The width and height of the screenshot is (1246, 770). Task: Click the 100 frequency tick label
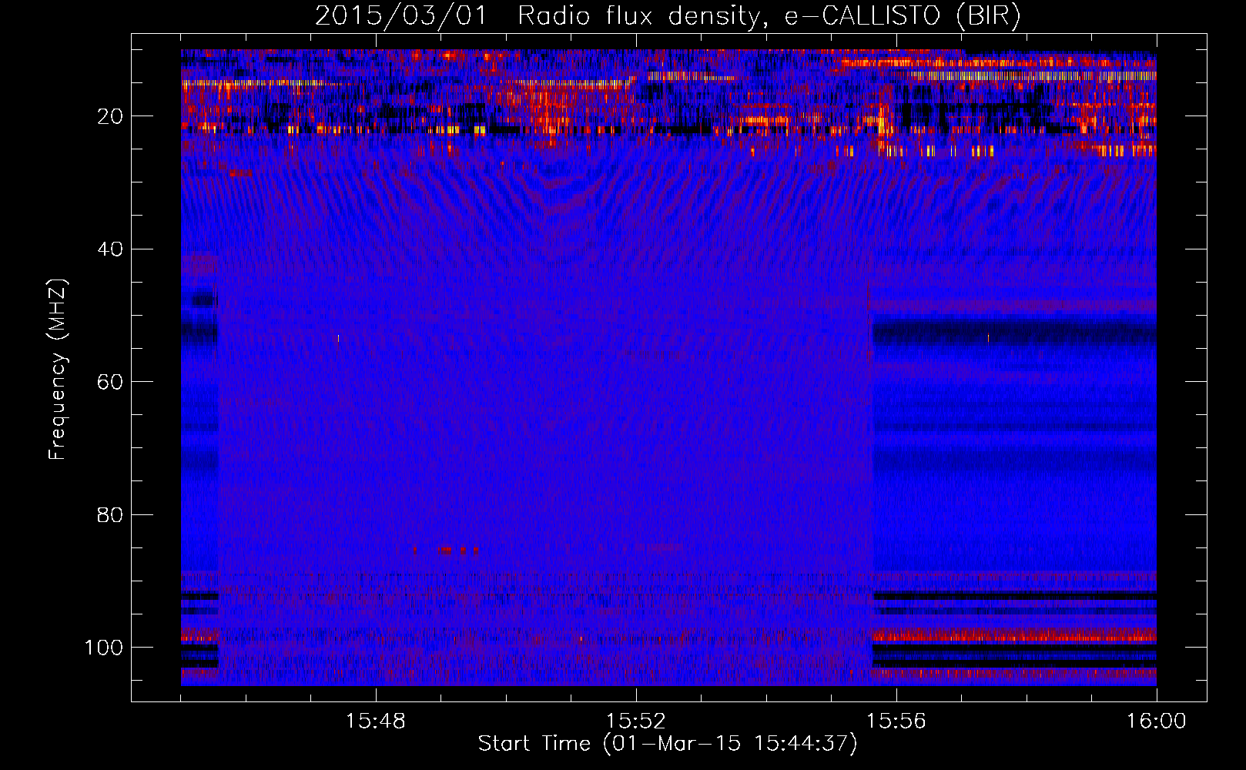[105, 647]
